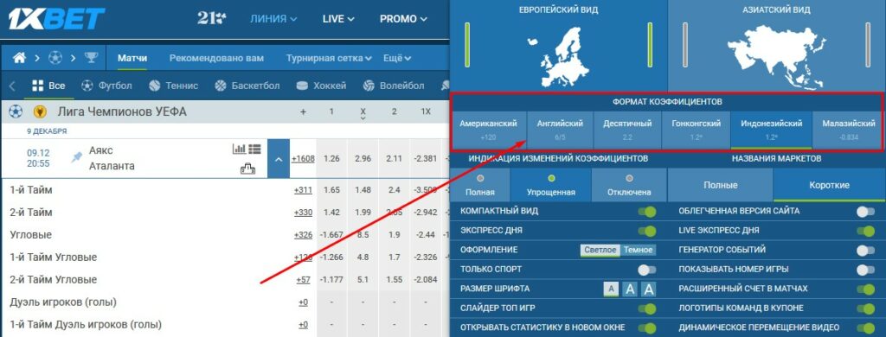Open +330 markets for 2-й Тайм
The height and width of the screenshot is (337, 886).
303,213
